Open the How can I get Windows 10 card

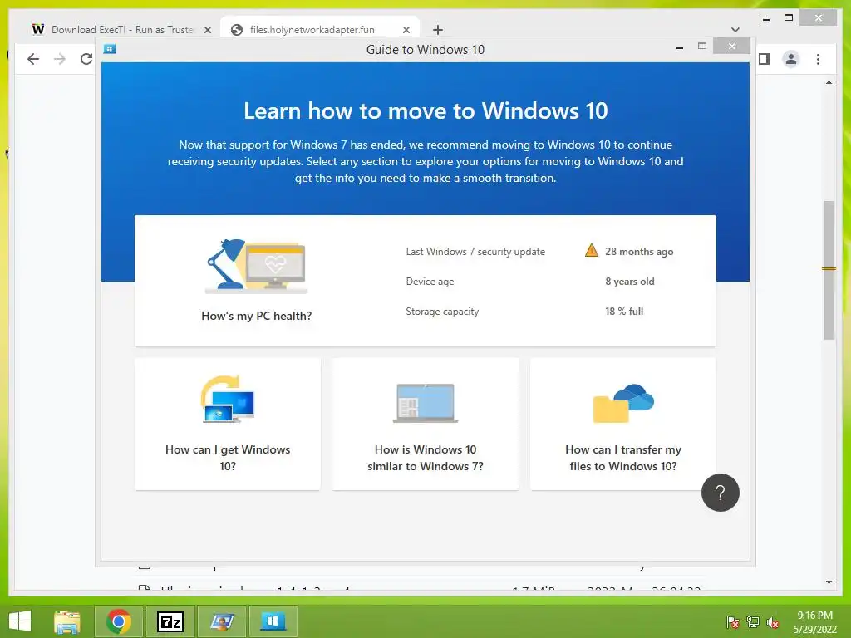[x=228, y=424]
